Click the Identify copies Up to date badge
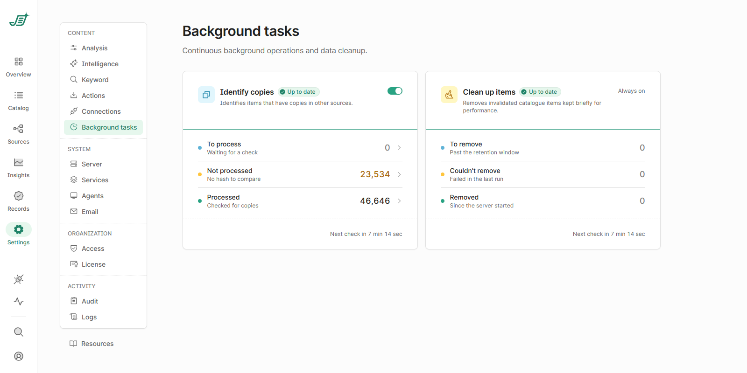 pos(299,92)
